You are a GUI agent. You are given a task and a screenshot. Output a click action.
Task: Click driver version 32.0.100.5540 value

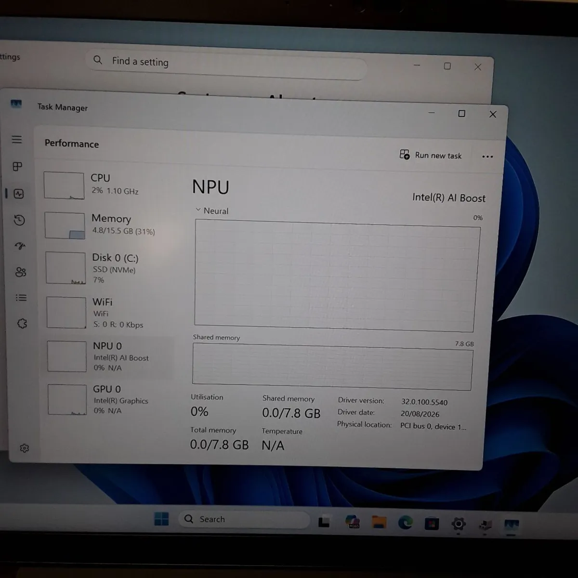tap(424, 402)
